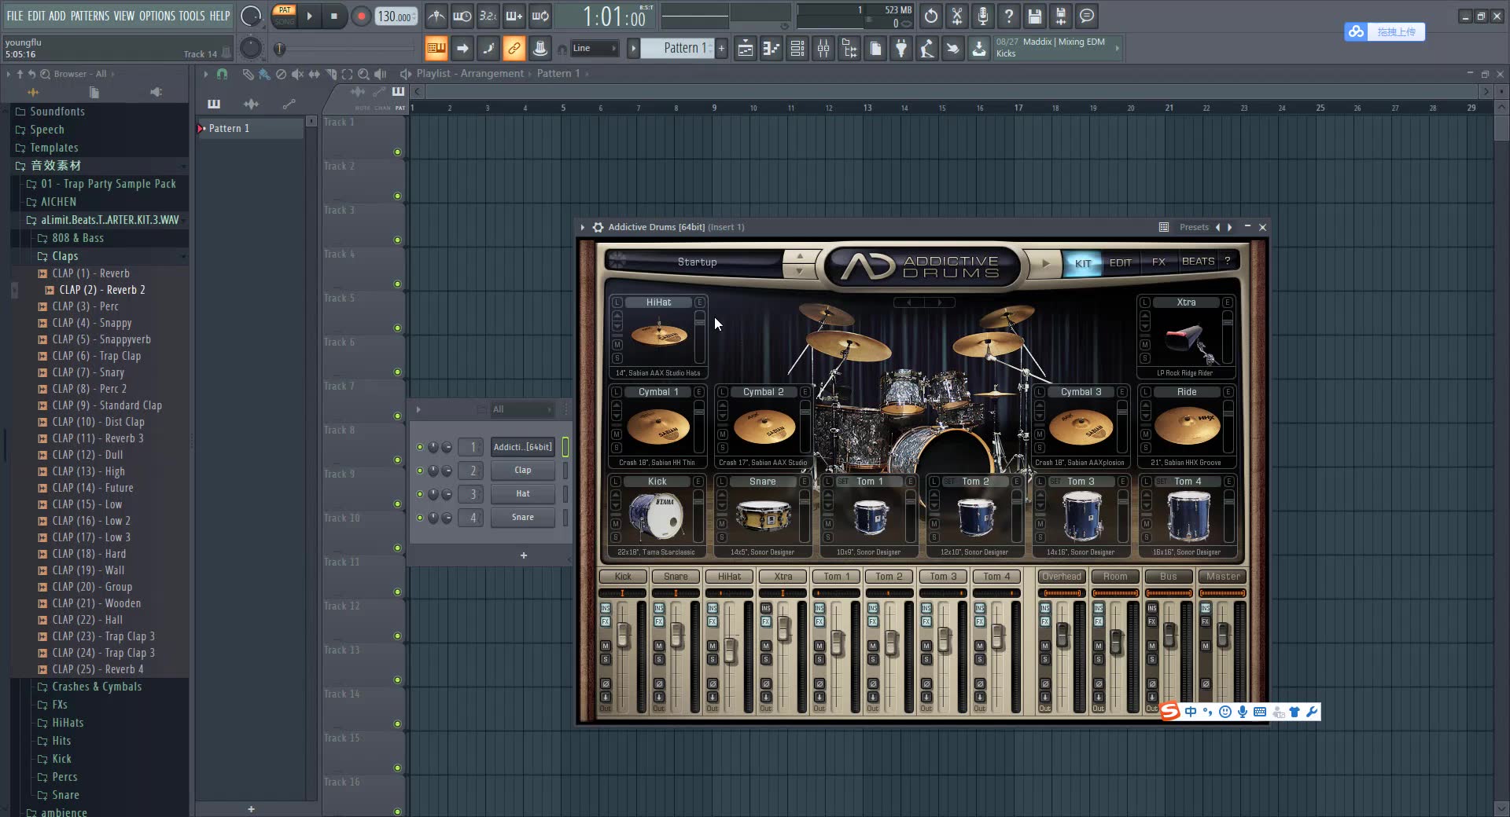Click the audio editor scissors icon
1510x817 pixels.
pos(957,16)
